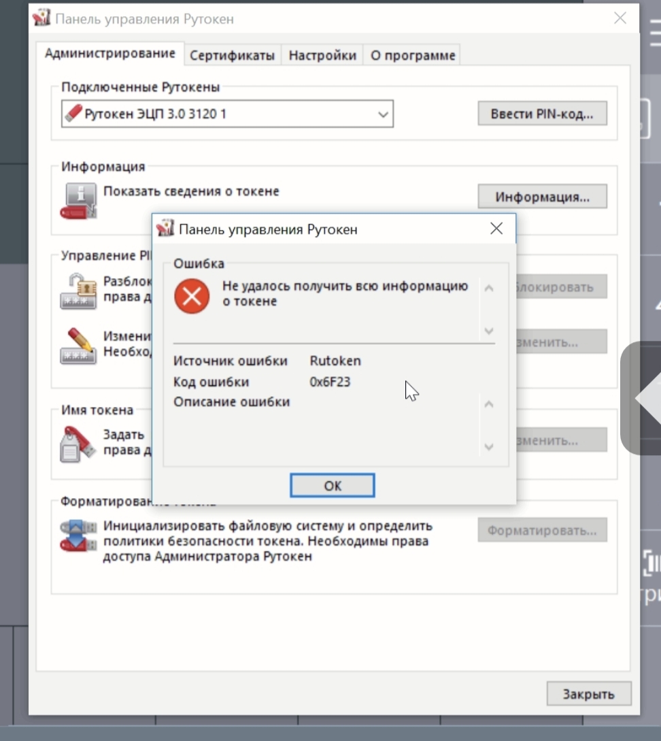The image size is (661, 741).
Task: Open the О программе tab
Action: (413, 55)
